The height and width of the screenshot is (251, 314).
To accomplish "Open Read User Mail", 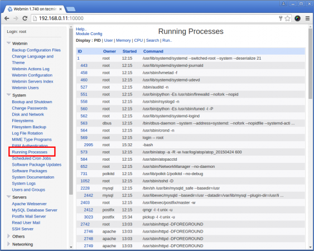I will click(x=26, y=223).
